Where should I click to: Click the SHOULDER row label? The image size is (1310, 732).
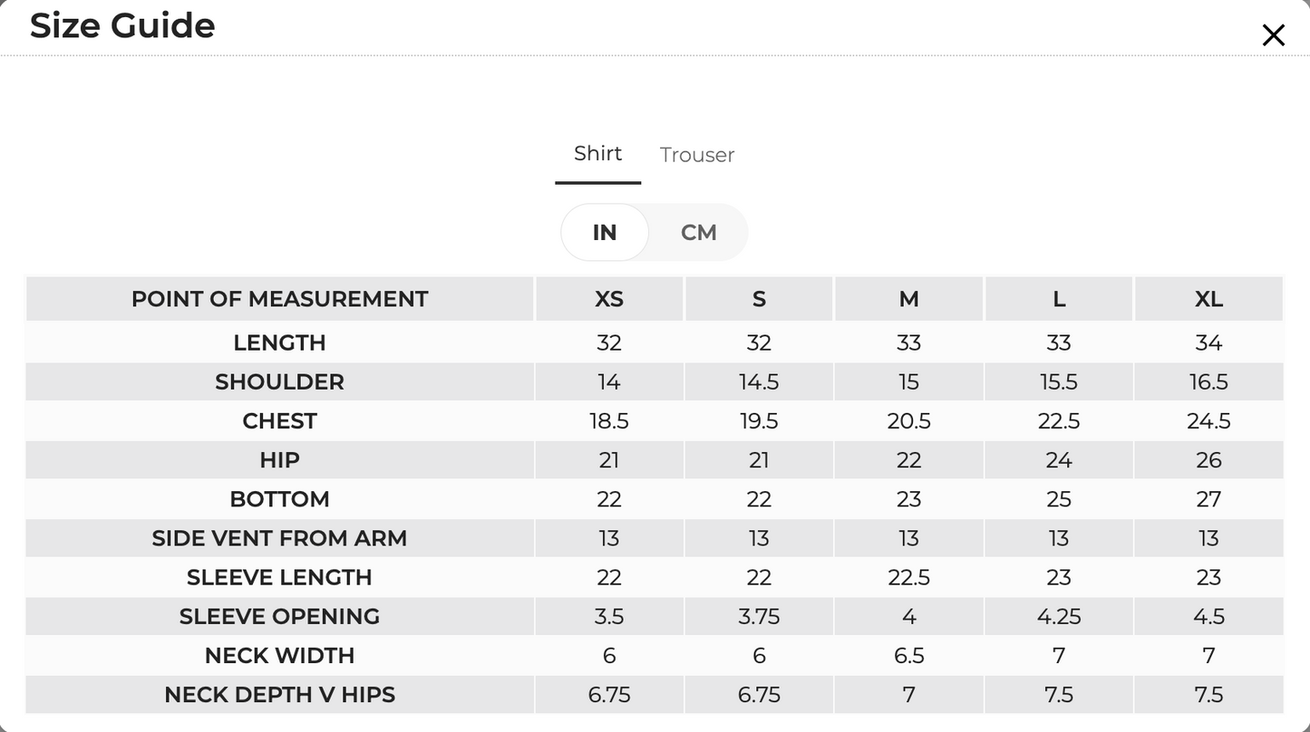[x=279, y=382]
